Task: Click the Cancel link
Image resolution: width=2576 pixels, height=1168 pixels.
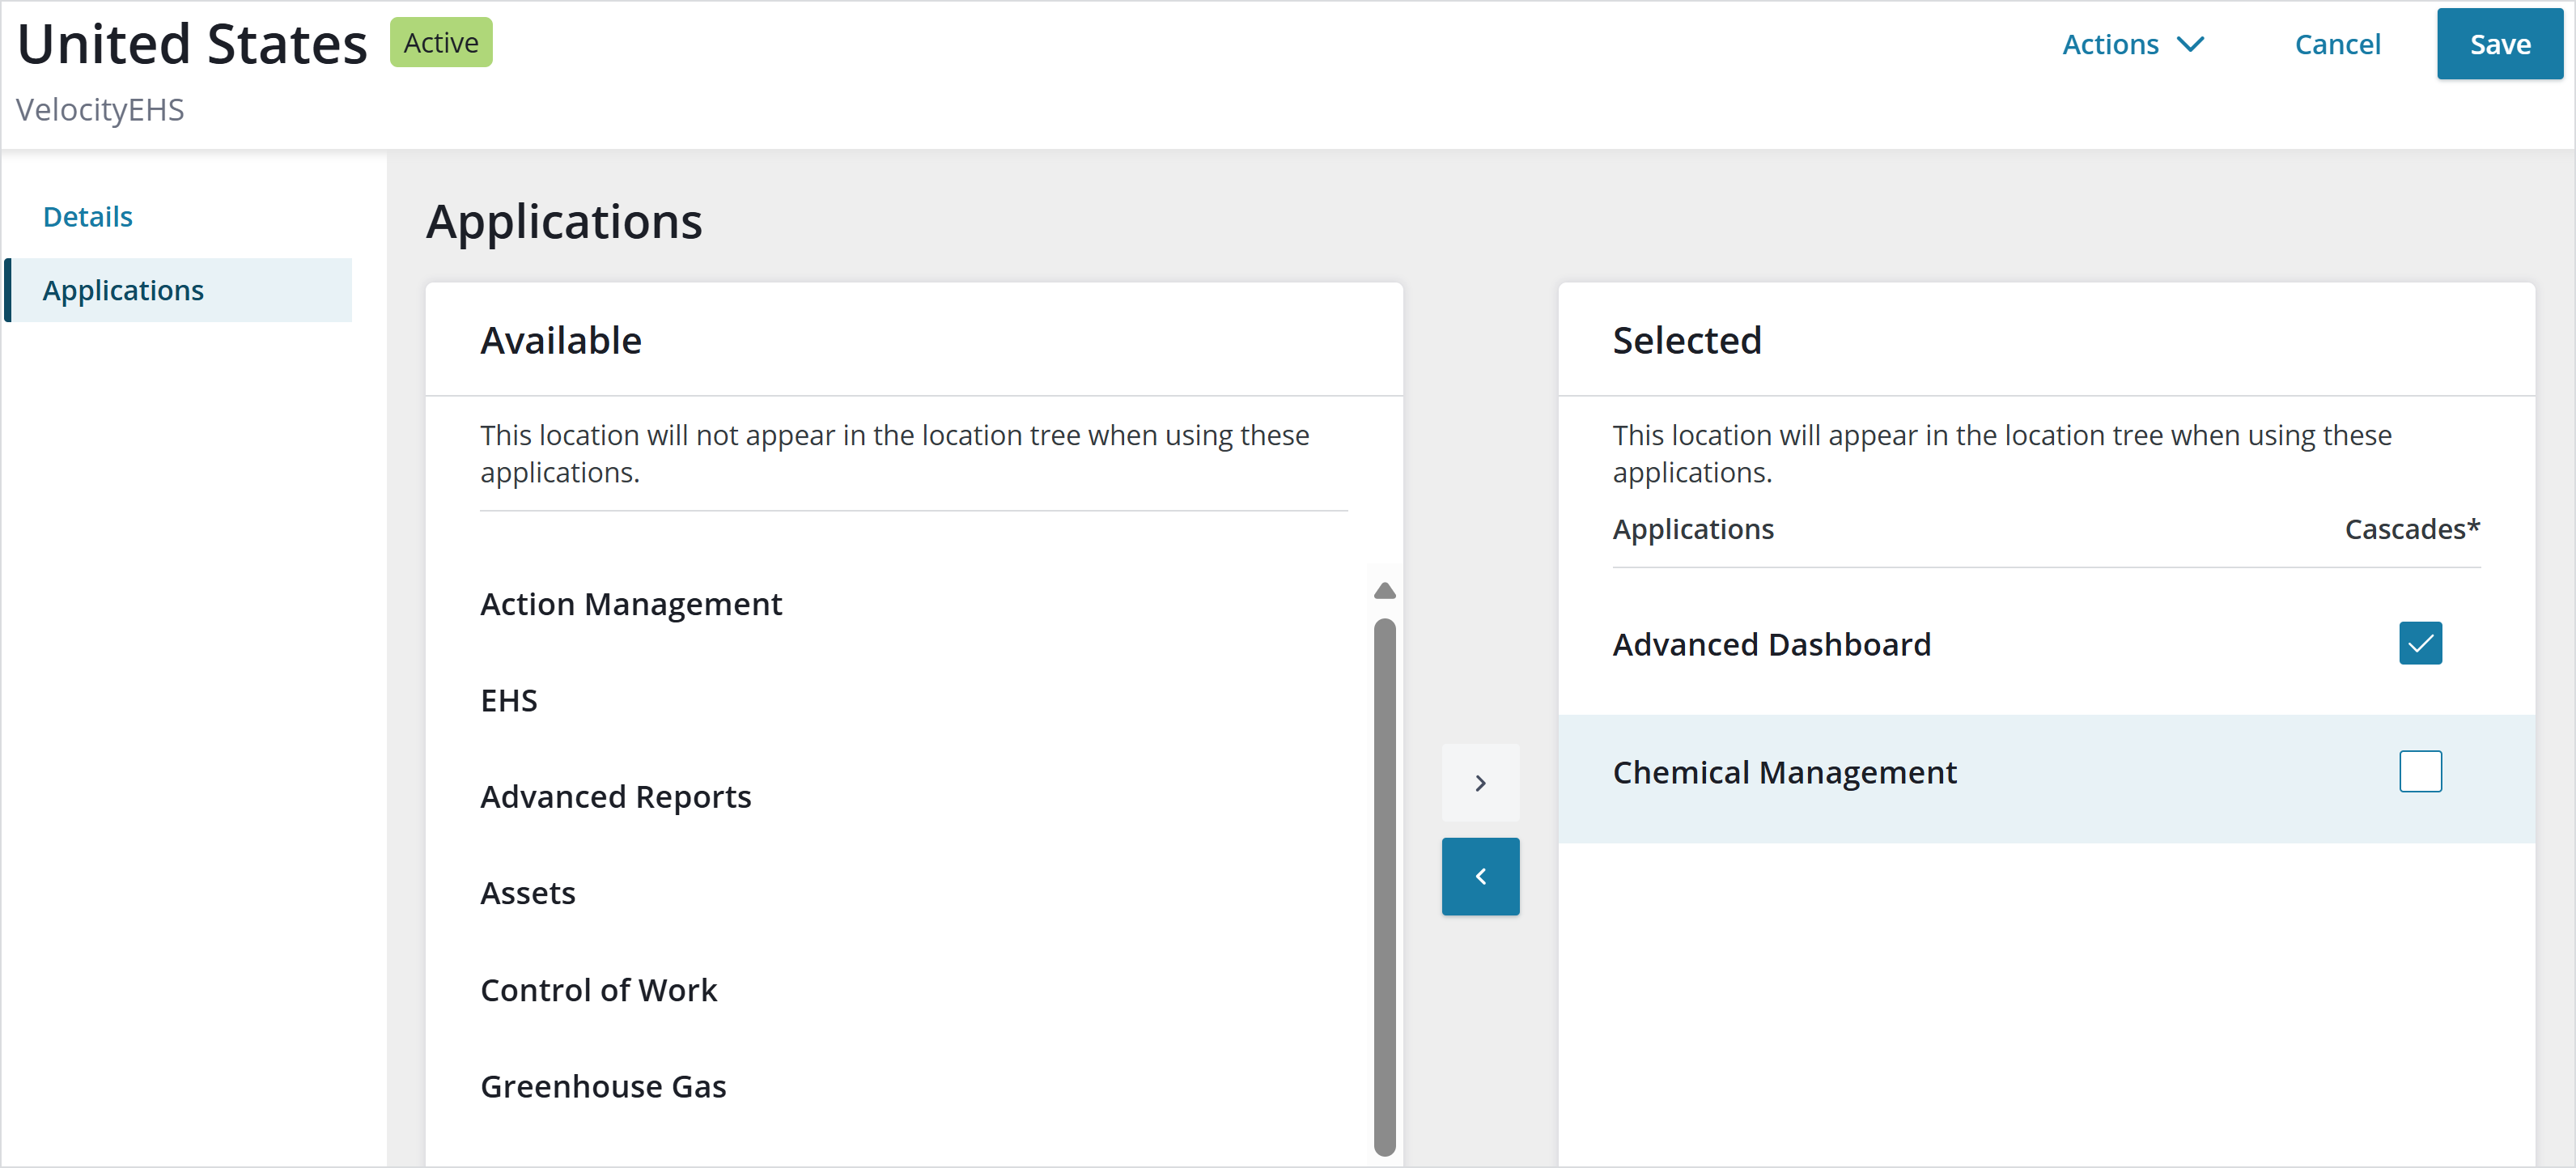Action: (x=2337, y=44)
